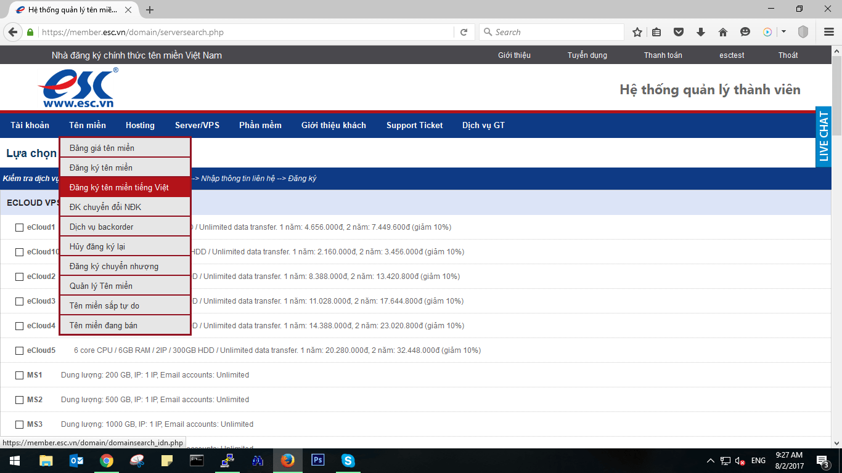
Task: Enable the MS1 checkbox
Action: pos(20,375)
